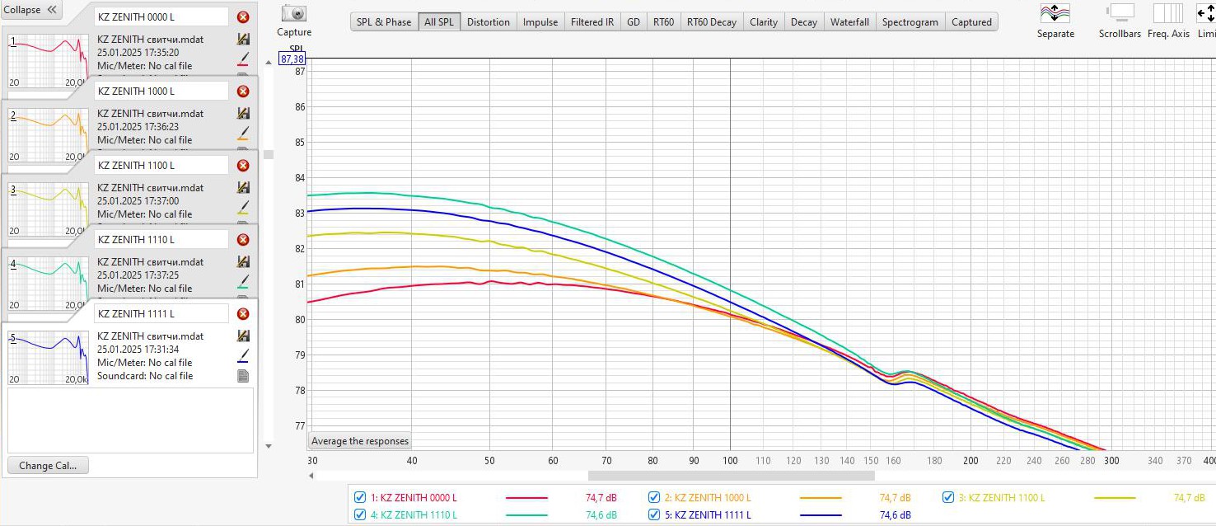Save the KZ ZENITH 0000 L measurement

coord(243,39)
